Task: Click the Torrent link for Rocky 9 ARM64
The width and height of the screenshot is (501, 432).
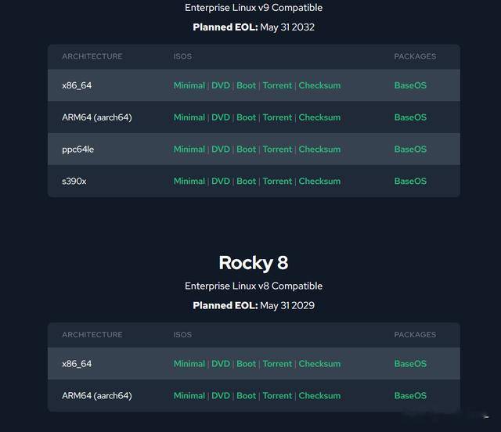Action: coord(277,117)
